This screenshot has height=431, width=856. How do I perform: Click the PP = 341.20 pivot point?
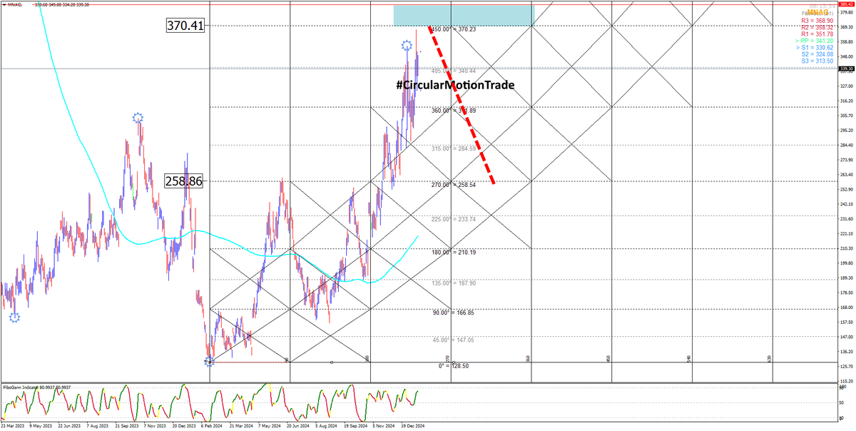click(814, 41)
